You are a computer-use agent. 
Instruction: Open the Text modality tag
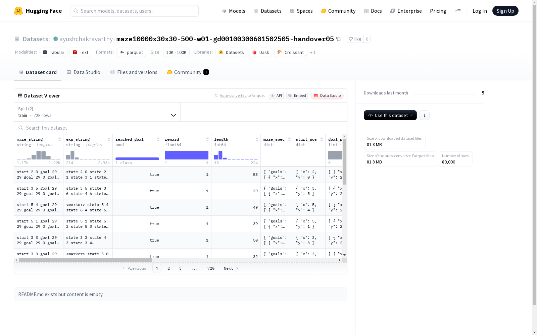tap(80, 52)
